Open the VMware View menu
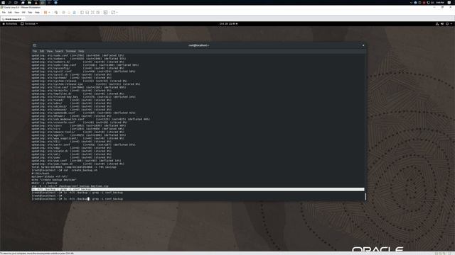The image size is (455, 255). point(17,13)
